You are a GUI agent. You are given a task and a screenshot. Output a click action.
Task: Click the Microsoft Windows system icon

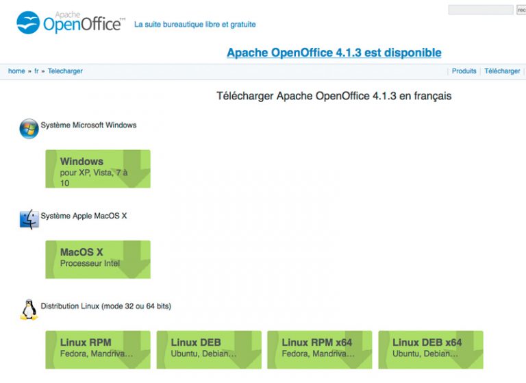point(29,129)
